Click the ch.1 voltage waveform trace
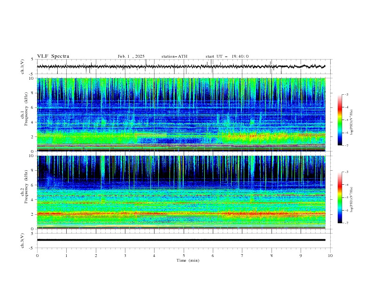Image resolution: width=372 pixels, height=287 pixels. tap(181, 67)
